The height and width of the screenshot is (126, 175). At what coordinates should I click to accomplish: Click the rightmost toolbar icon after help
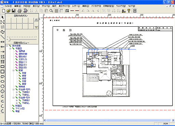pos(135,11)
